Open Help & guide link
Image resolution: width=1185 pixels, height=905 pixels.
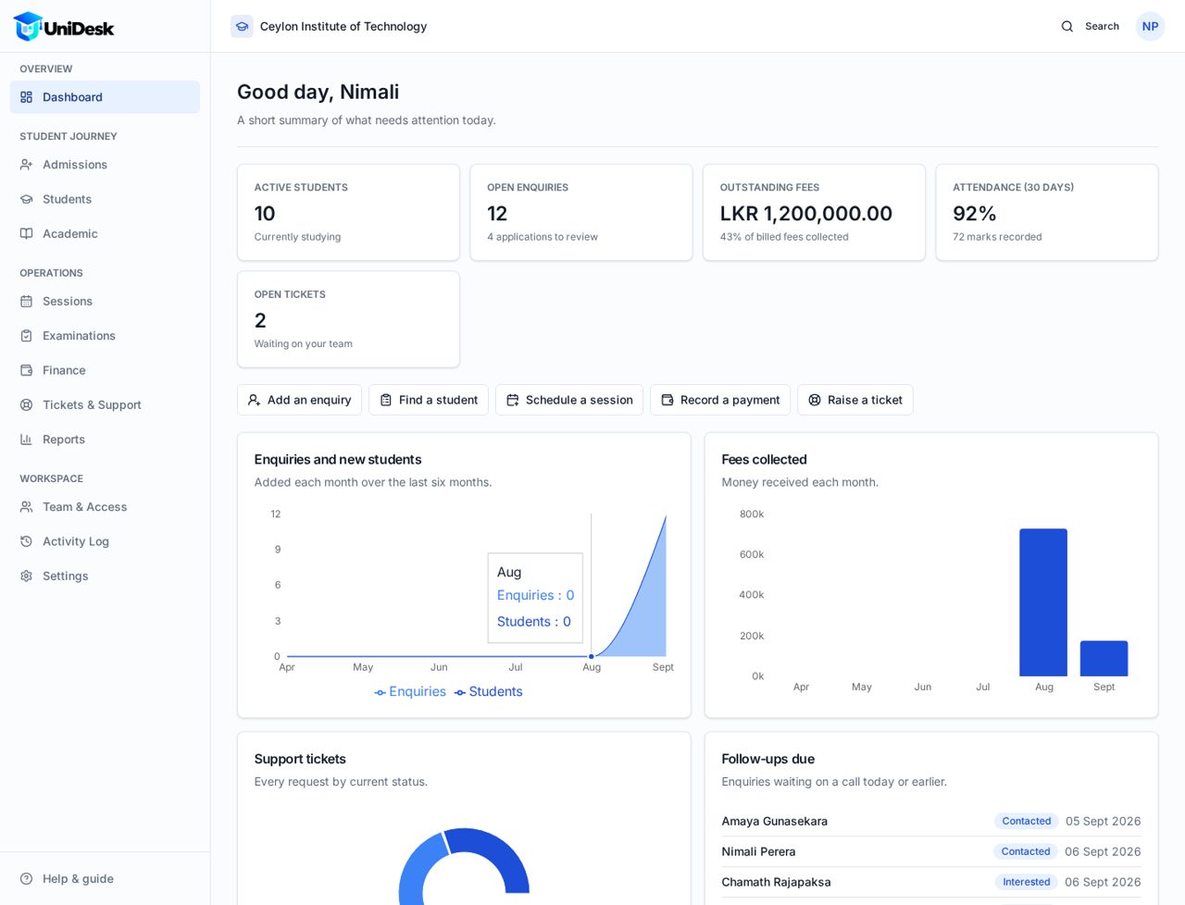point(105,879)
